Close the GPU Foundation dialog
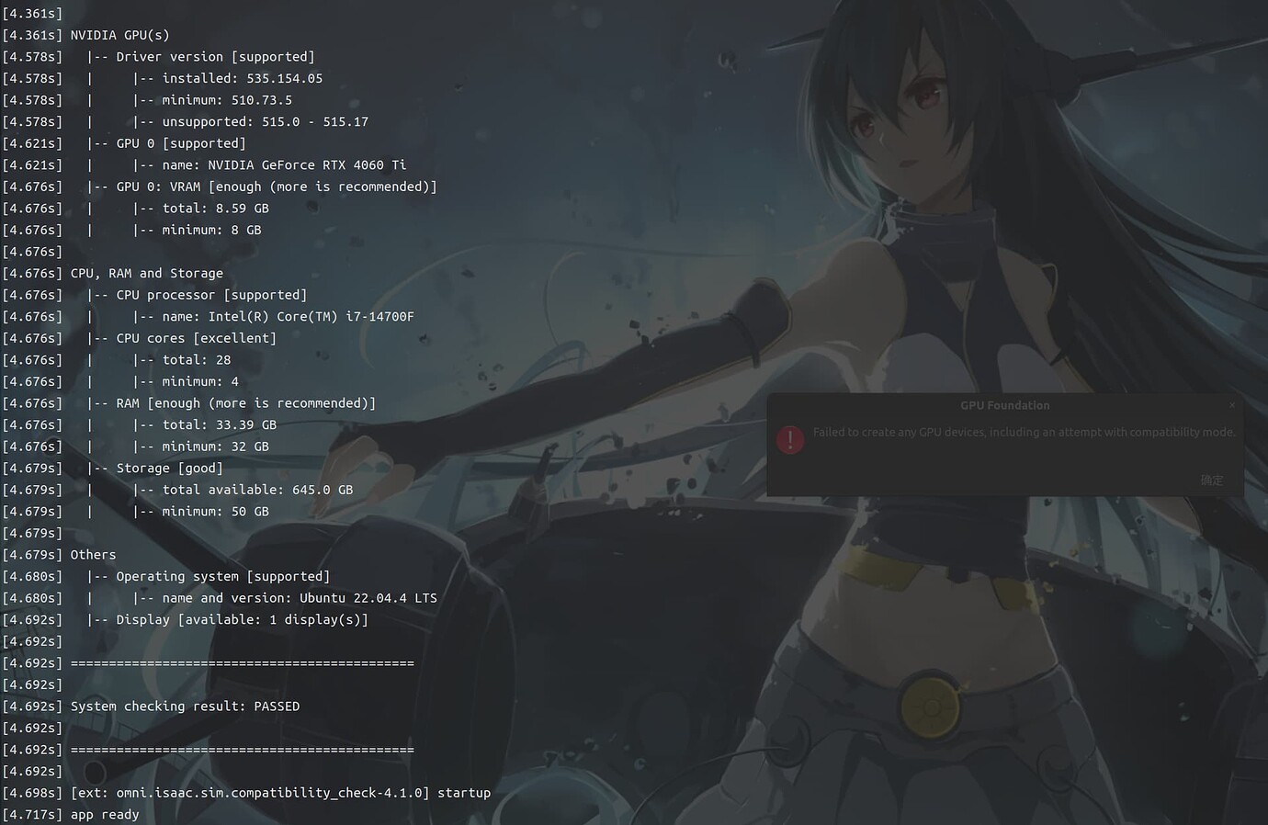This screenshot has width=1268, height=825. tap(1232, 405)
